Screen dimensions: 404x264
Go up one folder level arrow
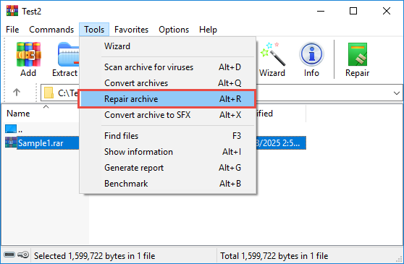tap(17, 92)
